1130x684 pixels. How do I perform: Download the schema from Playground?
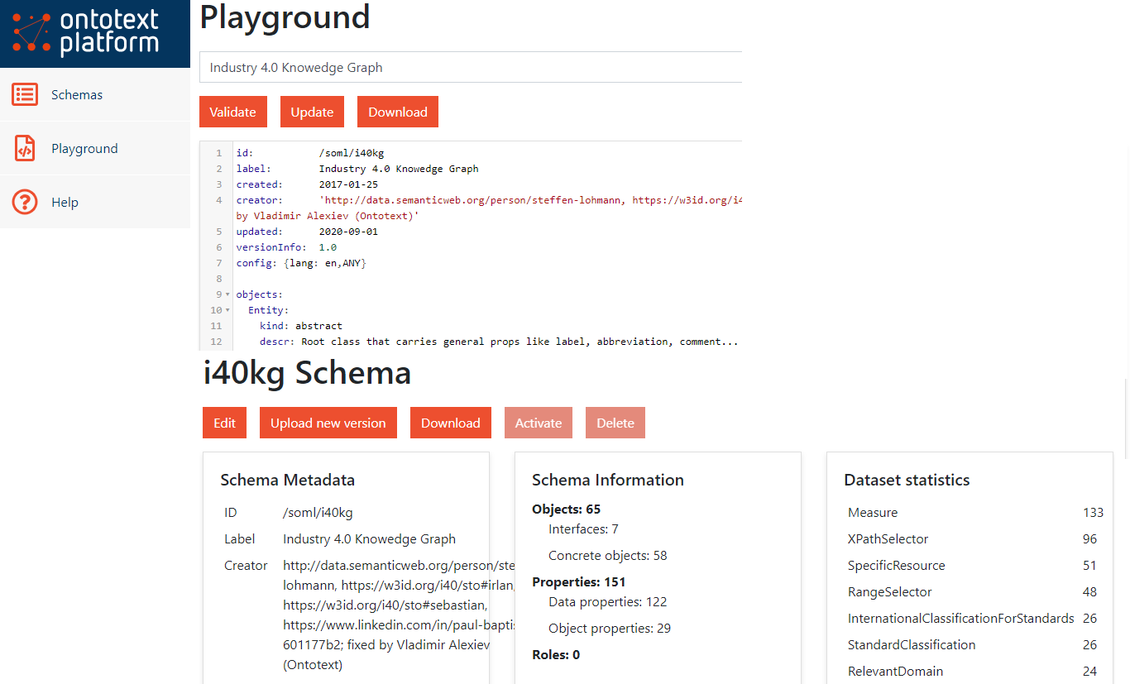coord(397,112)
